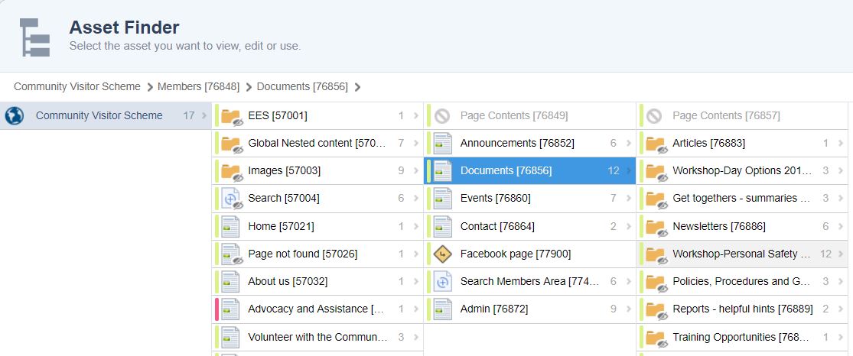Viewport: 853px width, 356px height.
Task: Click the Facebook page redirect icon
Action: [443, 254]
